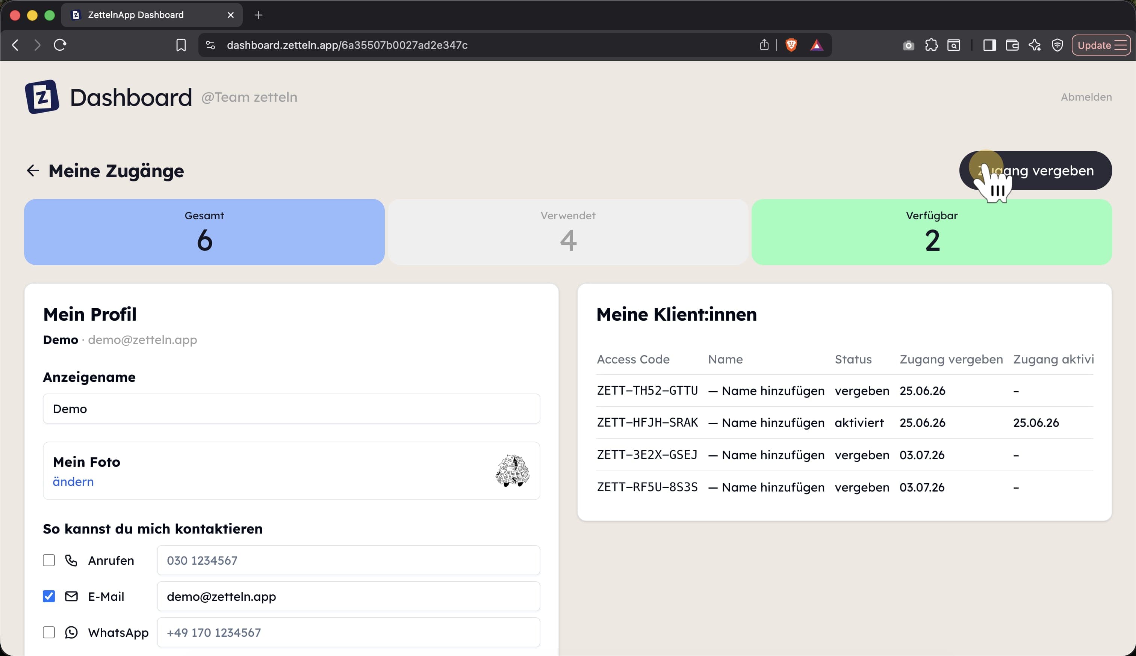Open the Brave Wallet icon
The height and width of the screenshot is (656, 1136).
pyautogui.click(x=1012, y=45)
